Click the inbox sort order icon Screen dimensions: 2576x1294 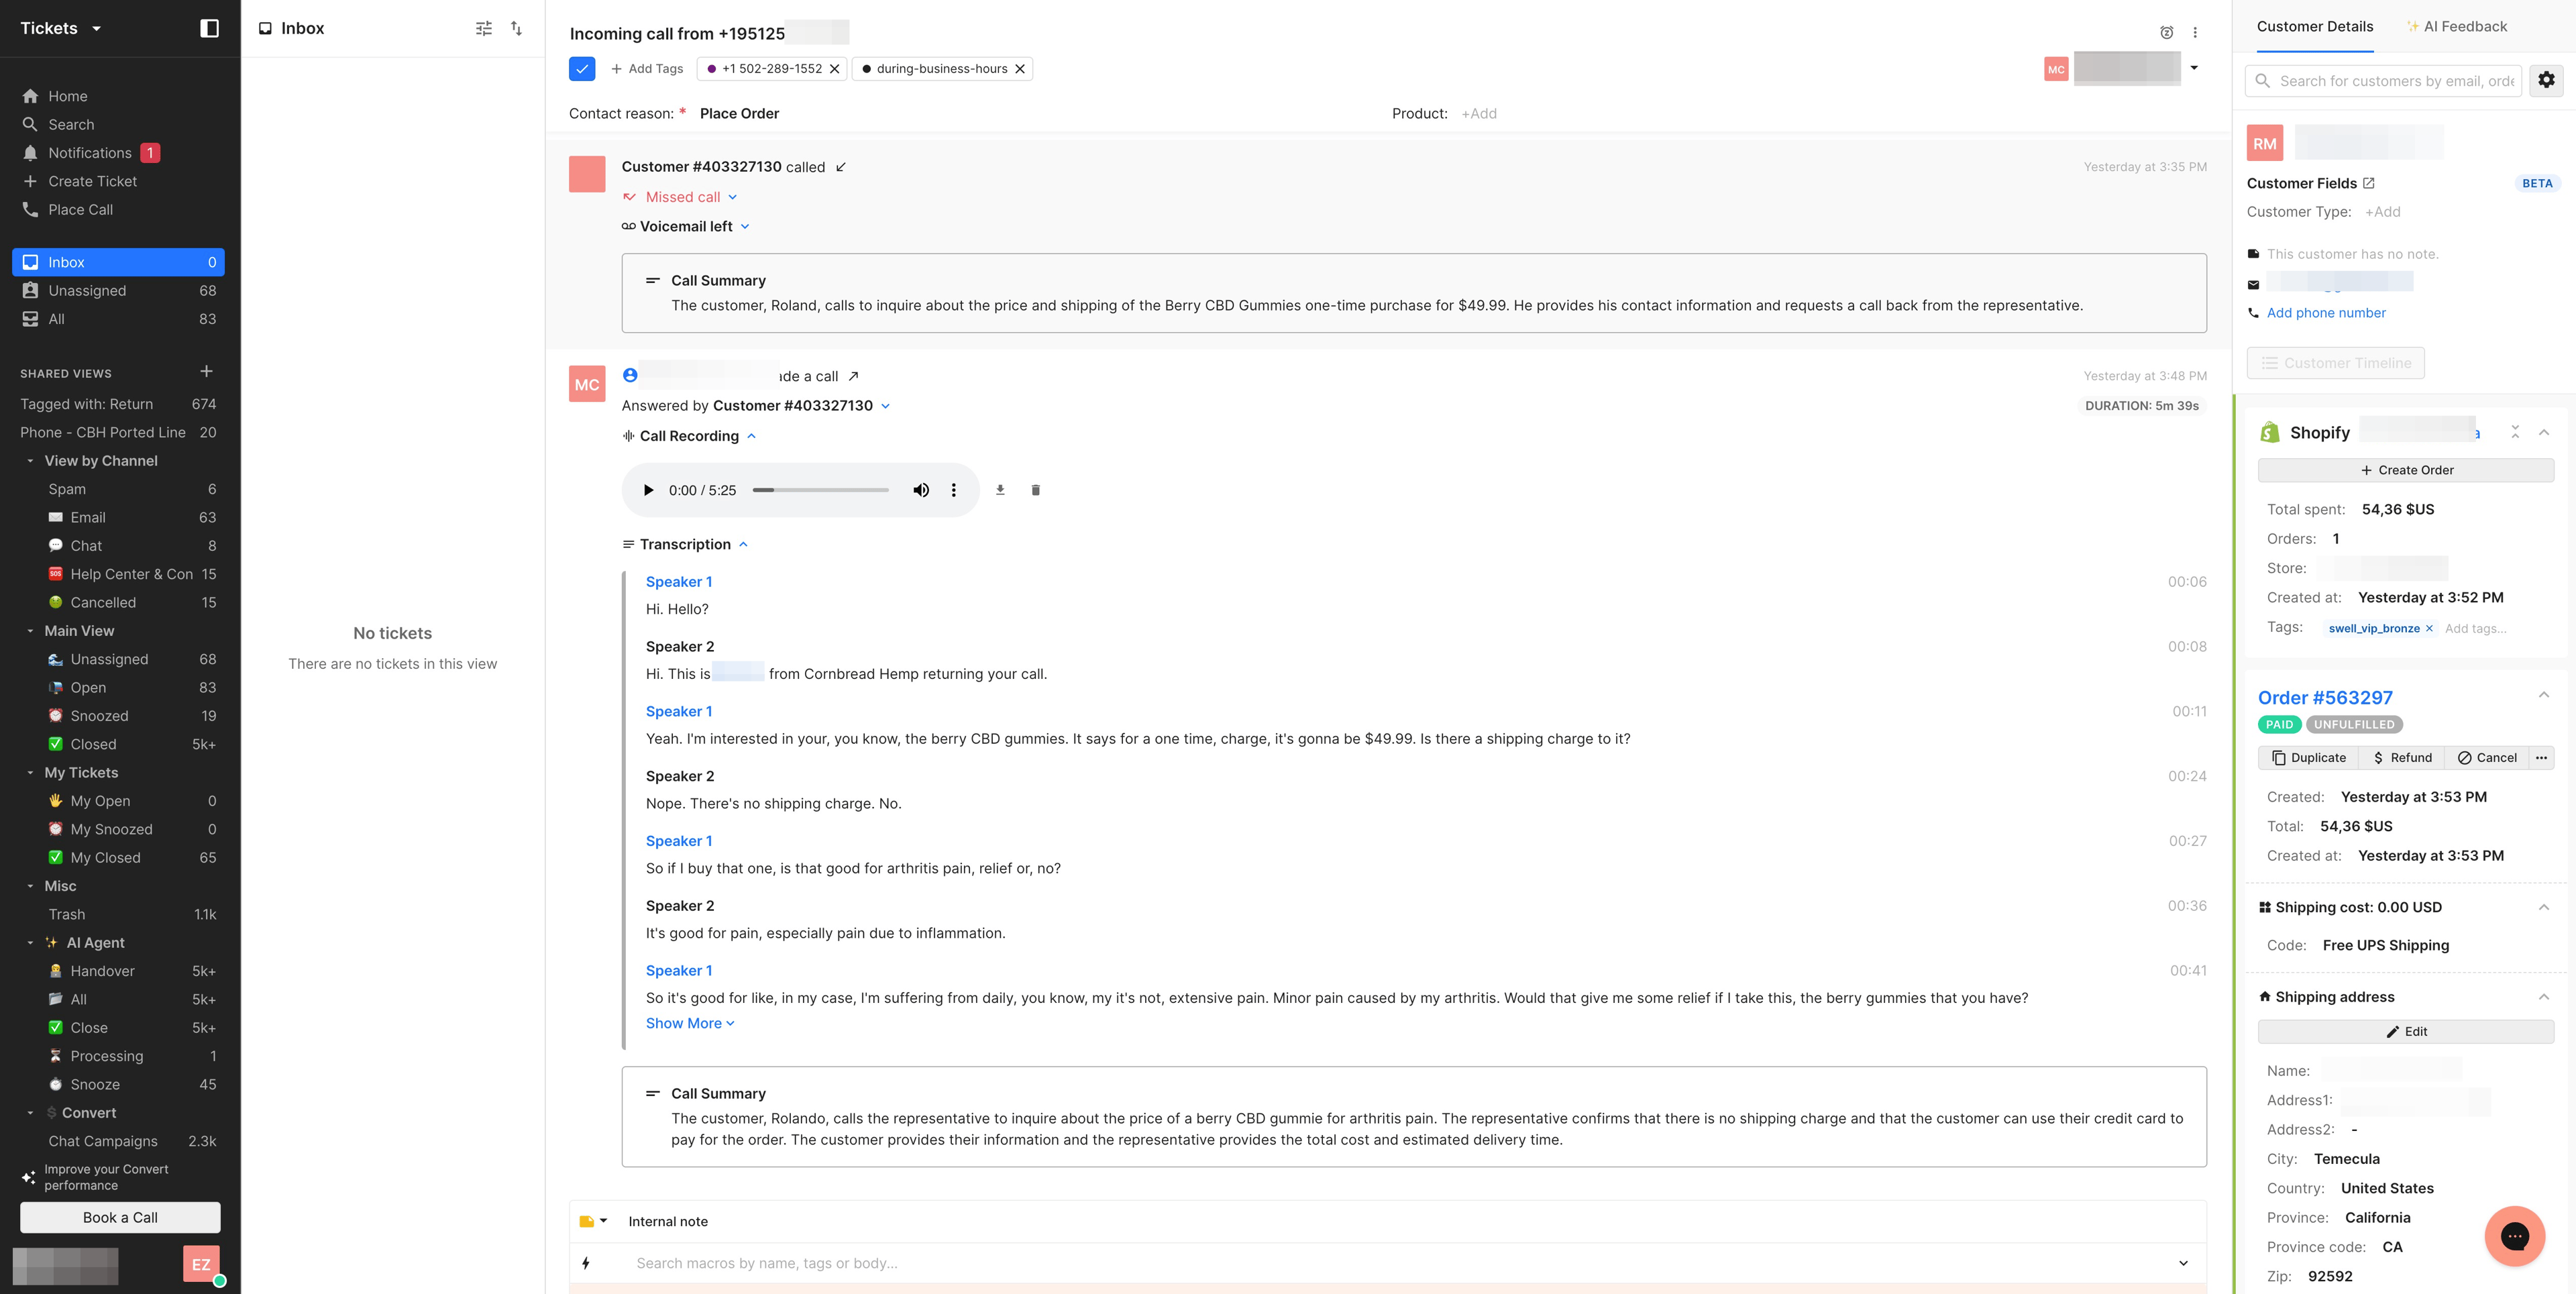coord(516,28)
